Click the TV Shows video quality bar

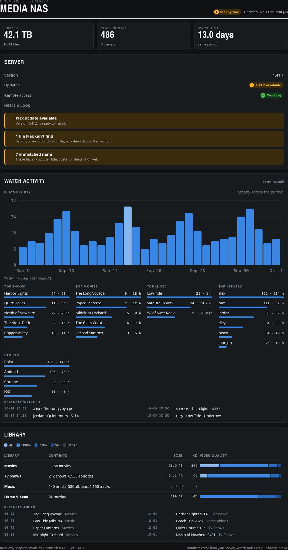click(240, 476)
